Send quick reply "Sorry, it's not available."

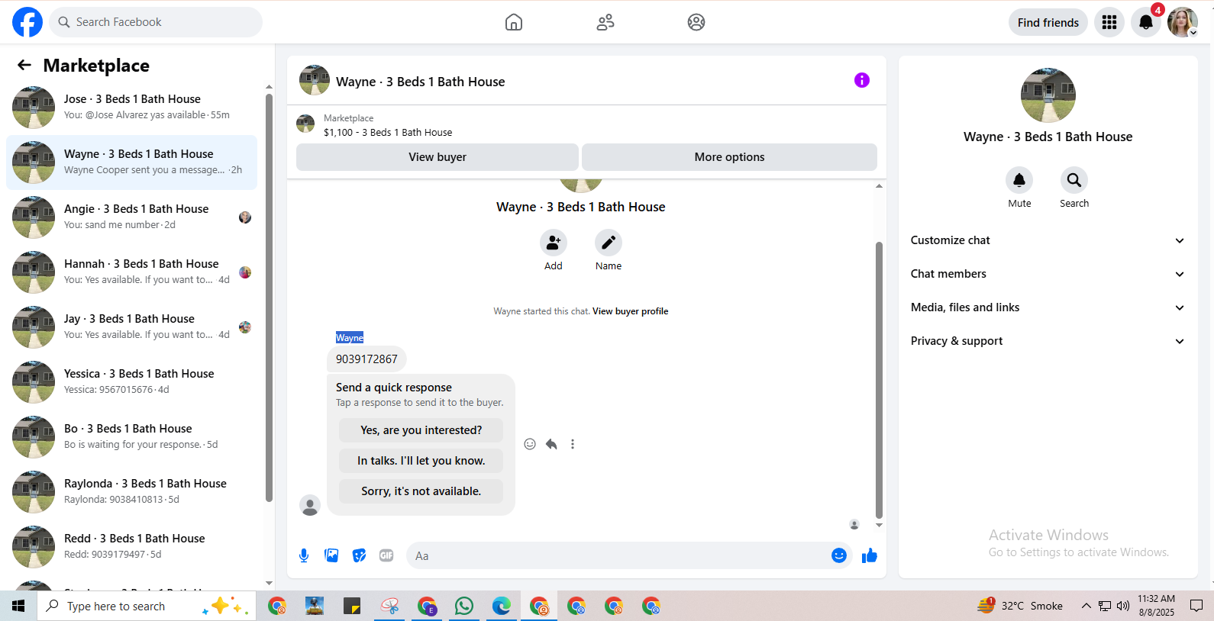[421, 491]
